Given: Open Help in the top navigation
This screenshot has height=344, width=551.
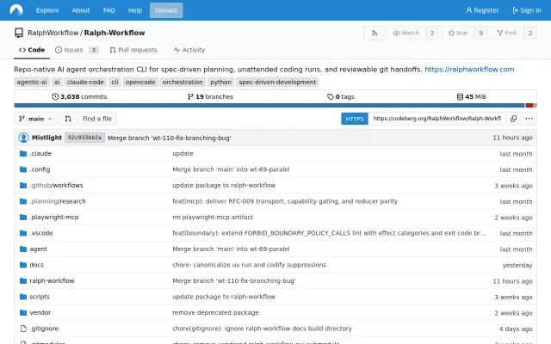Looking at the screenshot, I should tap(135, 10).
